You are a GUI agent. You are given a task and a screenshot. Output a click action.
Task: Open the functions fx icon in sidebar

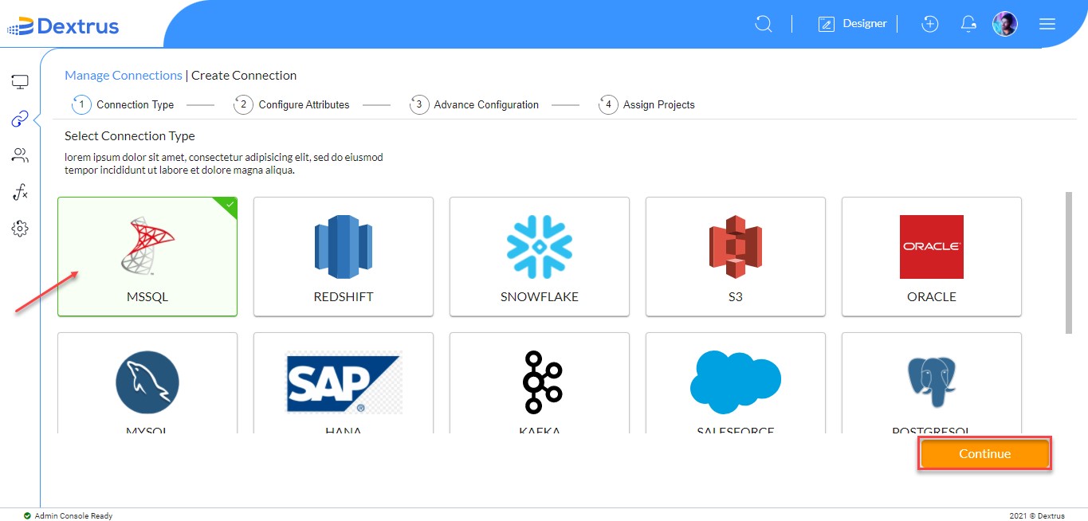tap(20, 192)
